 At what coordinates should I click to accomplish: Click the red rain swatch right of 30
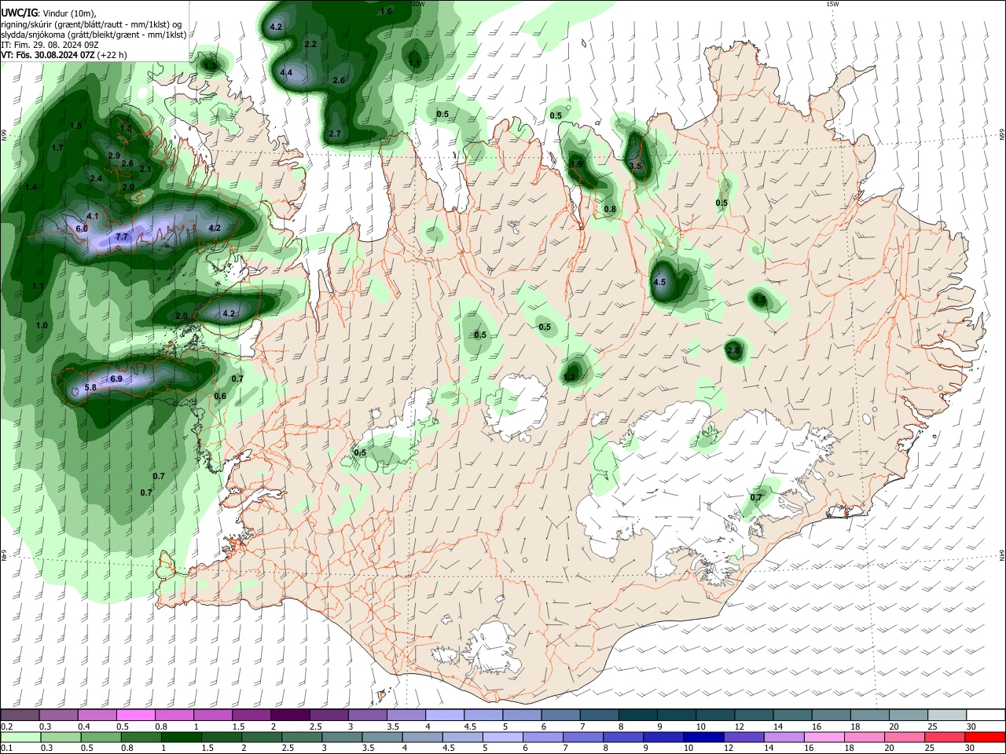(986, 738)
